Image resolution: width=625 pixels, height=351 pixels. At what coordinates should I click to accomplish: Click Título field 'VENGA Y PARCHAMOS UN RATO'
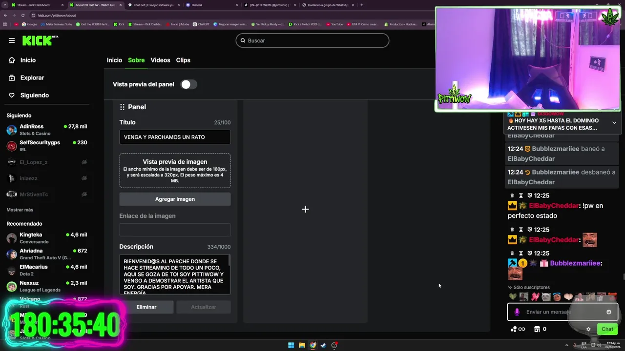click(175, 137)
